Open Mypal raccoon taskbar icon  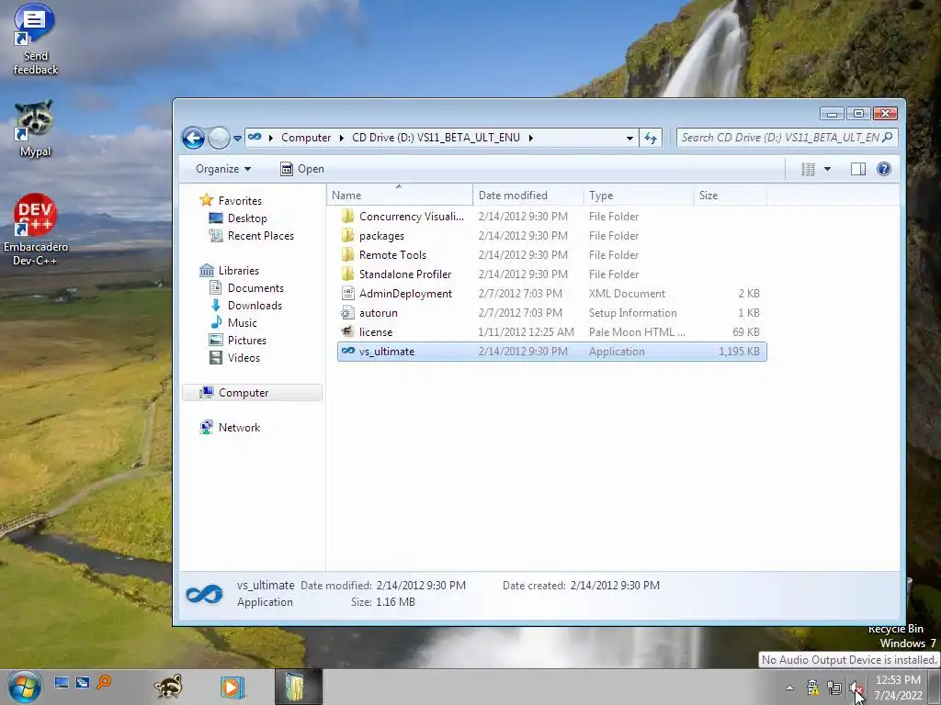[169, 687]
